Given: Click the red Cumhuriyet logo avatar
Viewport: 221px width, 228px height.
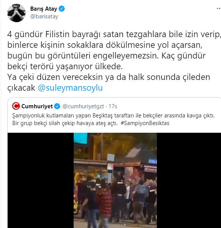Looking at the screenshot, I should point(16,106).
